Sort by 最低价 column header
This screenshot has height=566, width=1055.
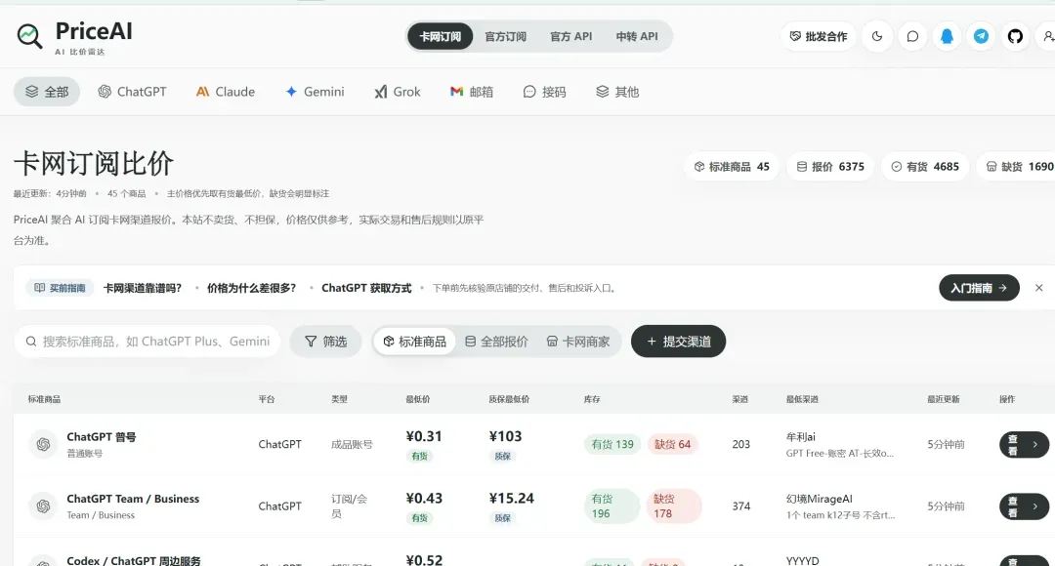[418, 399]
